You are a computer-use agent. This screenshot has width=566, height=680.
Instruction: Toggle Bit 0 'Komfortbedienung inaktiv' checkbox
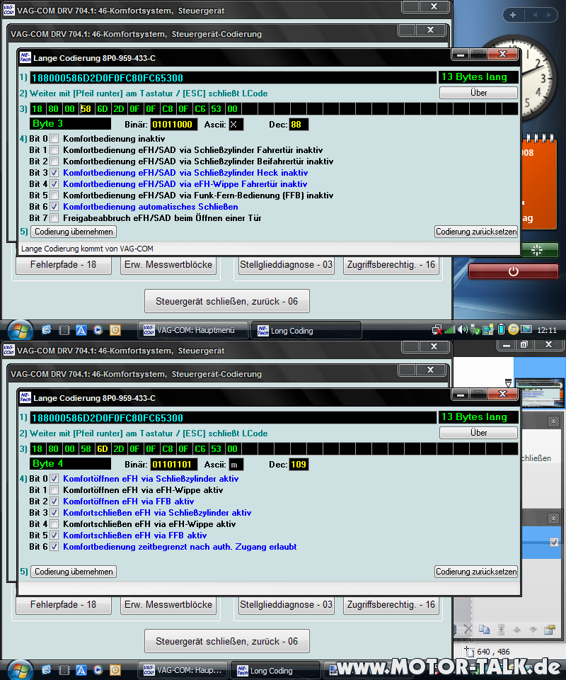[54, 139]
